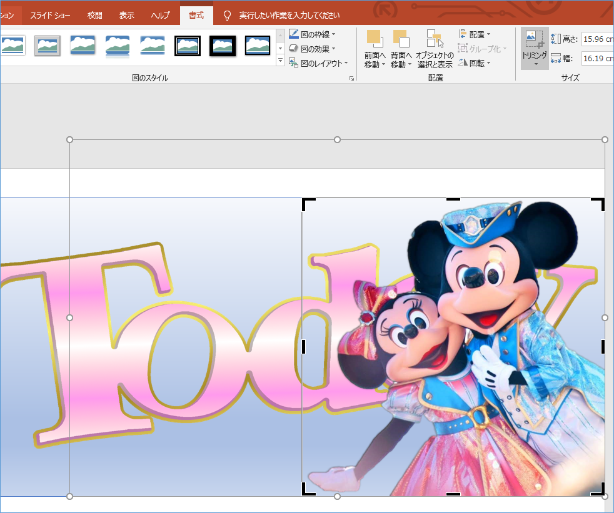614x513 pixels.
Task: Click the picture's left-middle sizing handle
Action: [69, 318]
